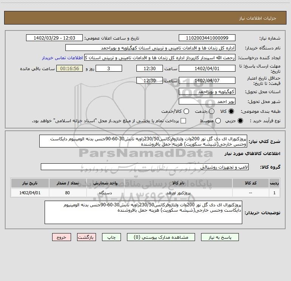Screen dimensions: 291x281
Task: Click the unit cell دستگاه
Action: [105, 193]
